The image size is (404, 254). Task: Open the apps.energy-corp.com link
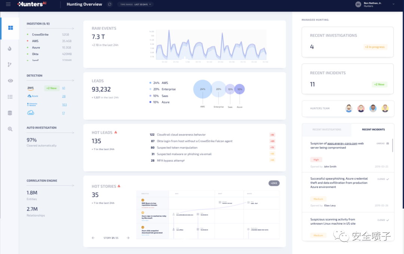(342, 143)
